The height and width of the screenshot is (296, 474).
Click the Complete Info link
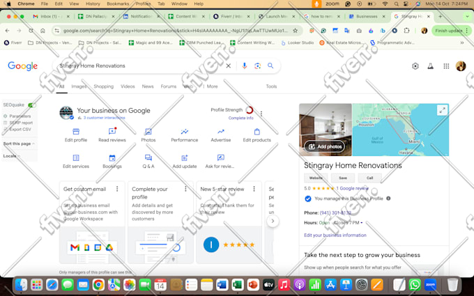(x=241, y=118)
